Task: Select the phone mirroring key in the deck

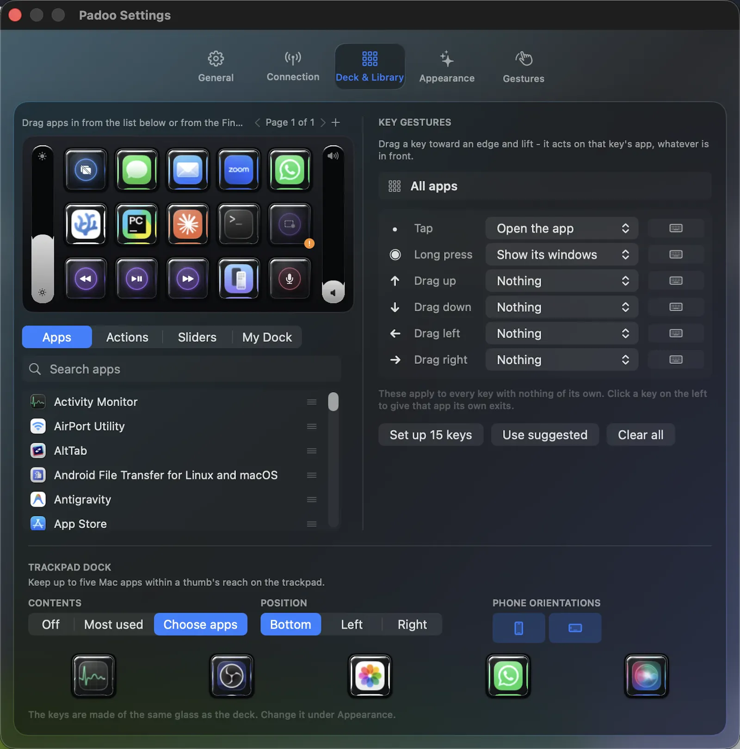Action: pyautogui.click(x=239, y=279)
